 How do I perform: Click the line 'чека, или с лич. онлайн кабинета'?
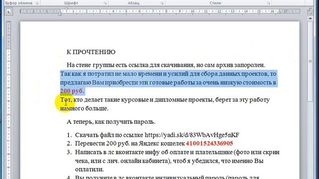(169, 161)
